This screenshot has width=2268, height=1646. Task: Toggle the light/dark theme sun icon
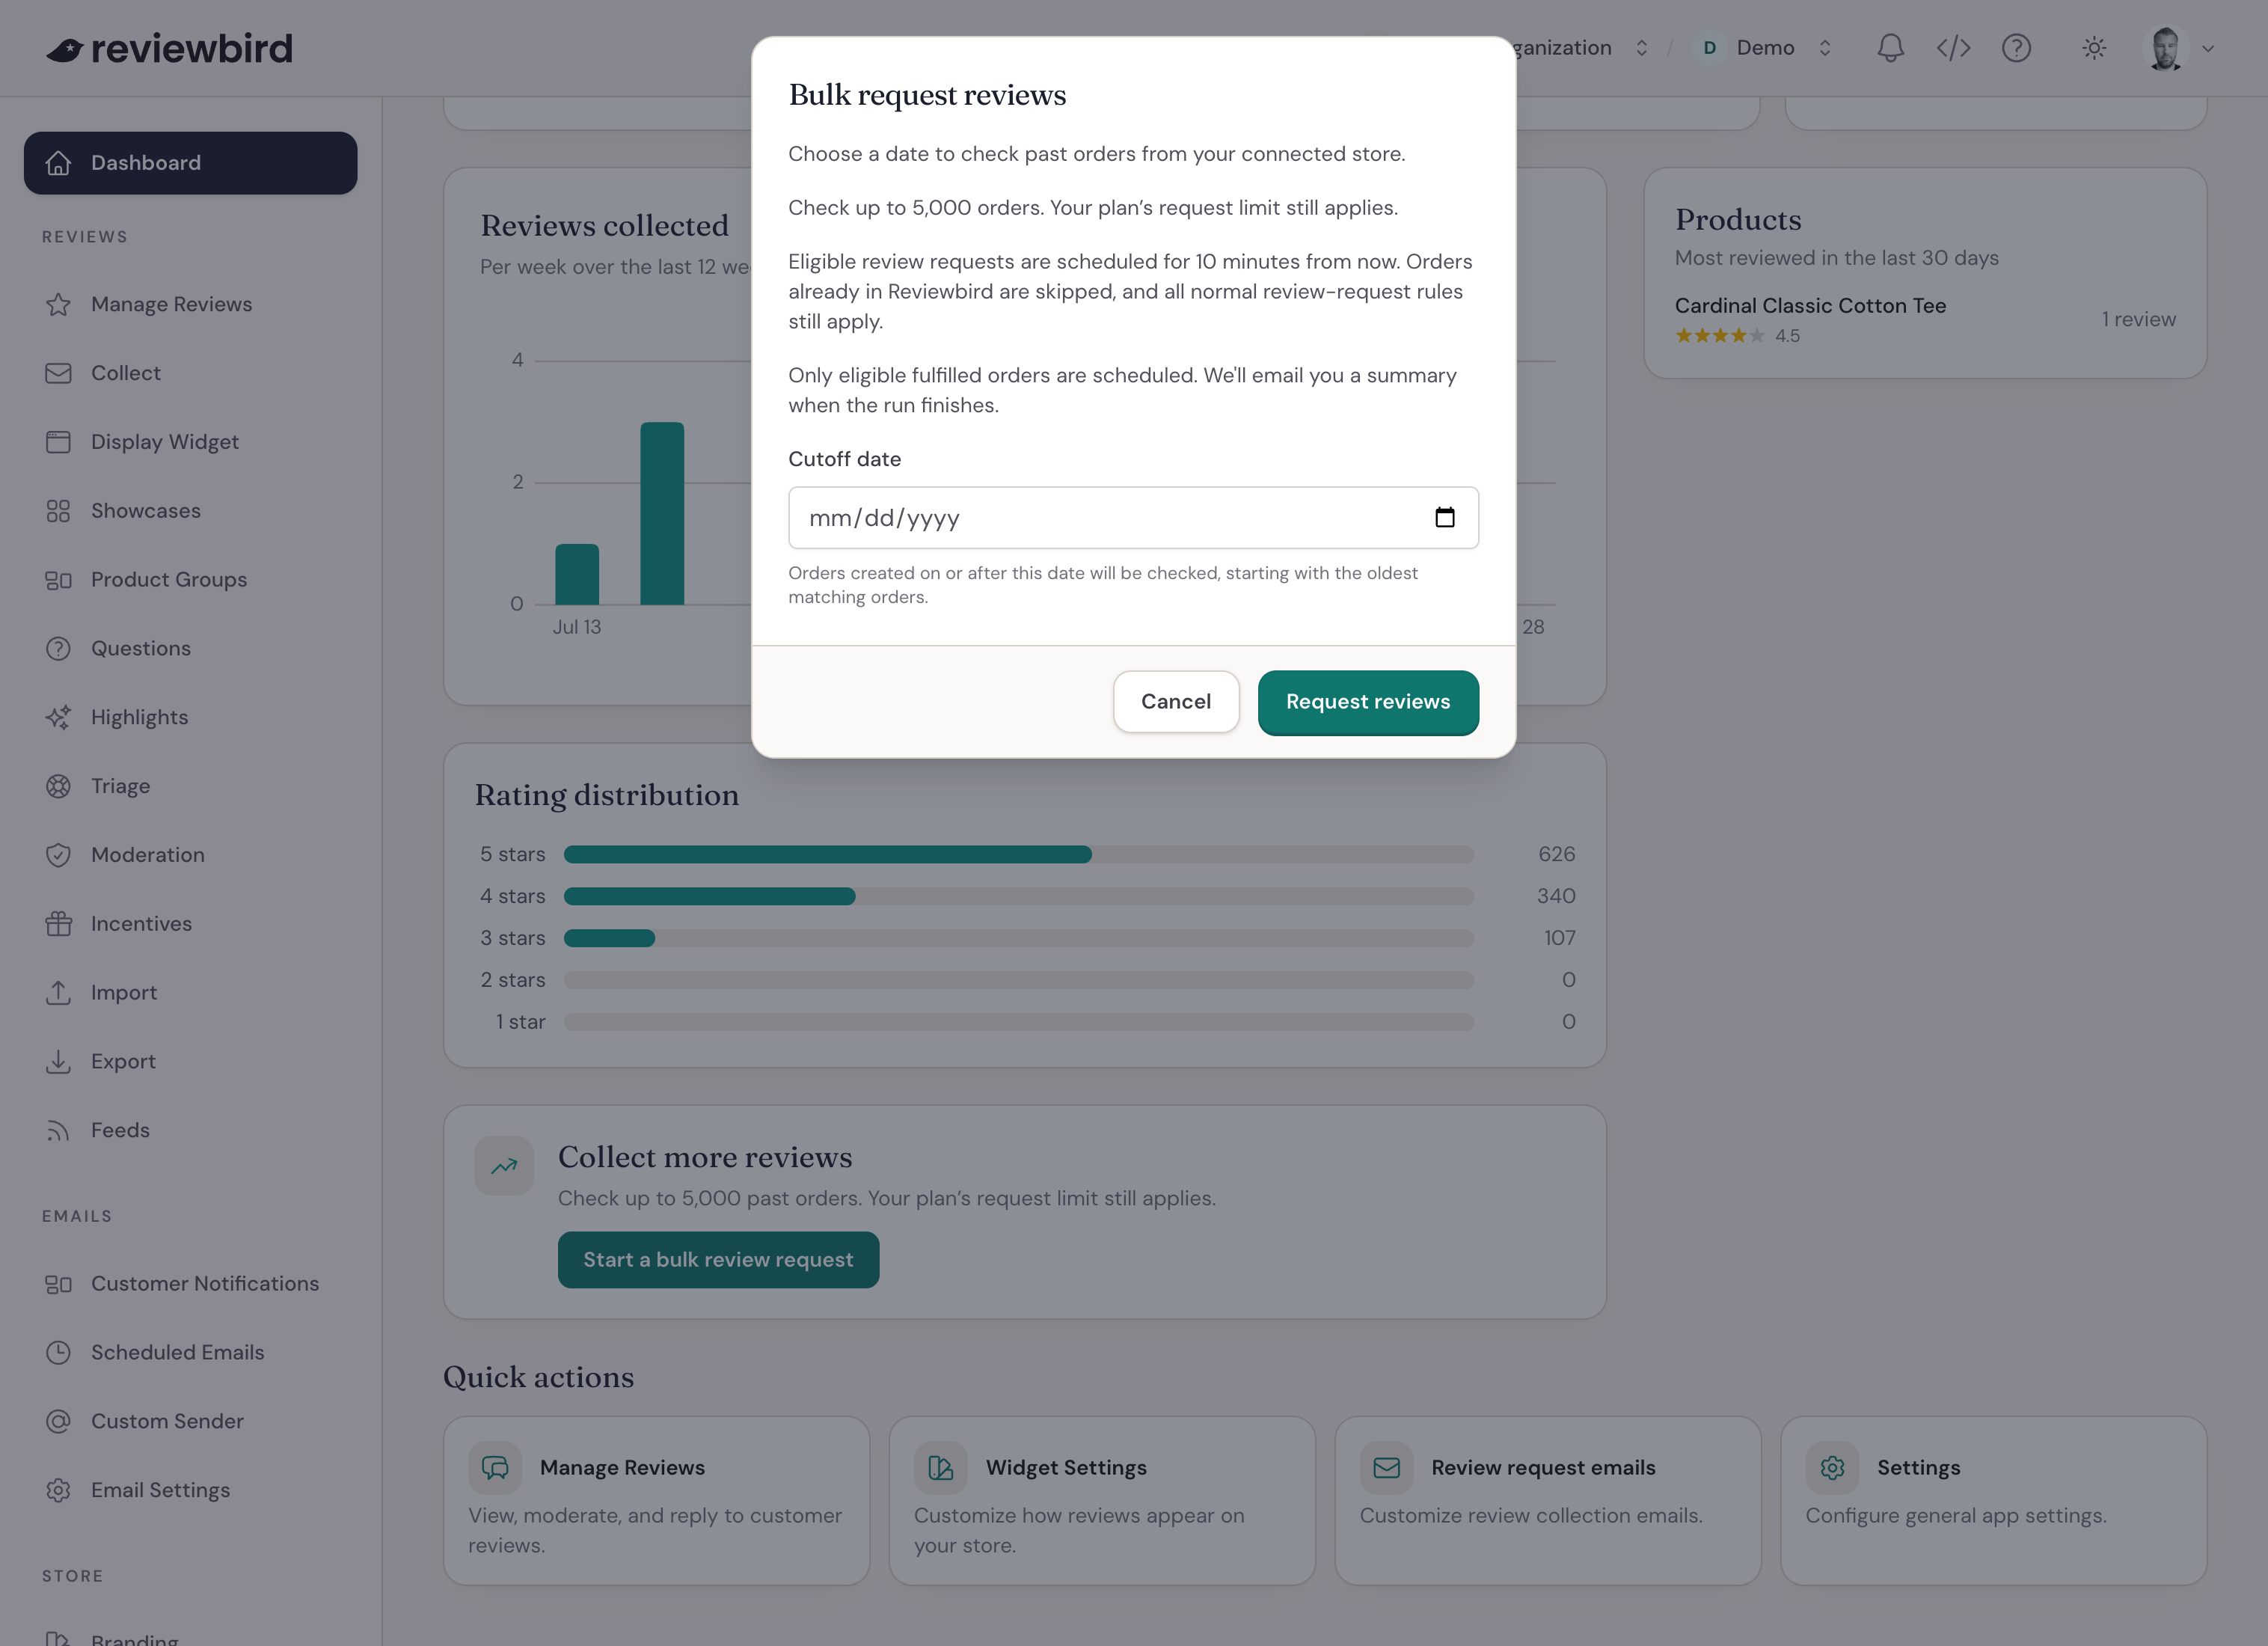click(2094, 48)
